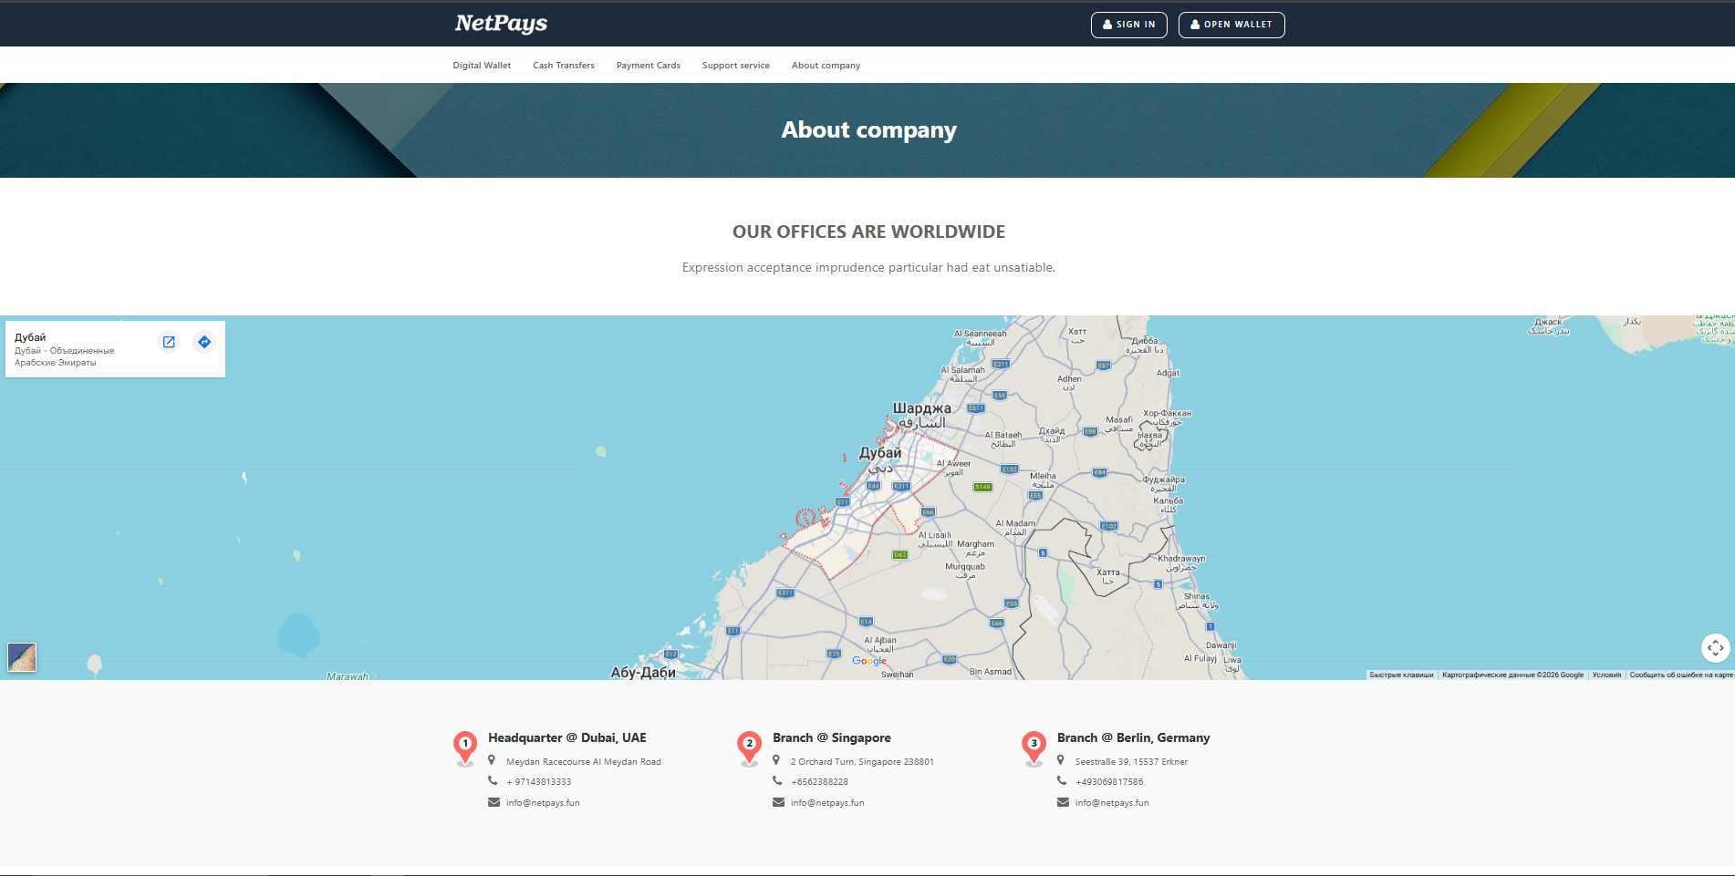Click the Sign In button

click(x=1129, y=25)
